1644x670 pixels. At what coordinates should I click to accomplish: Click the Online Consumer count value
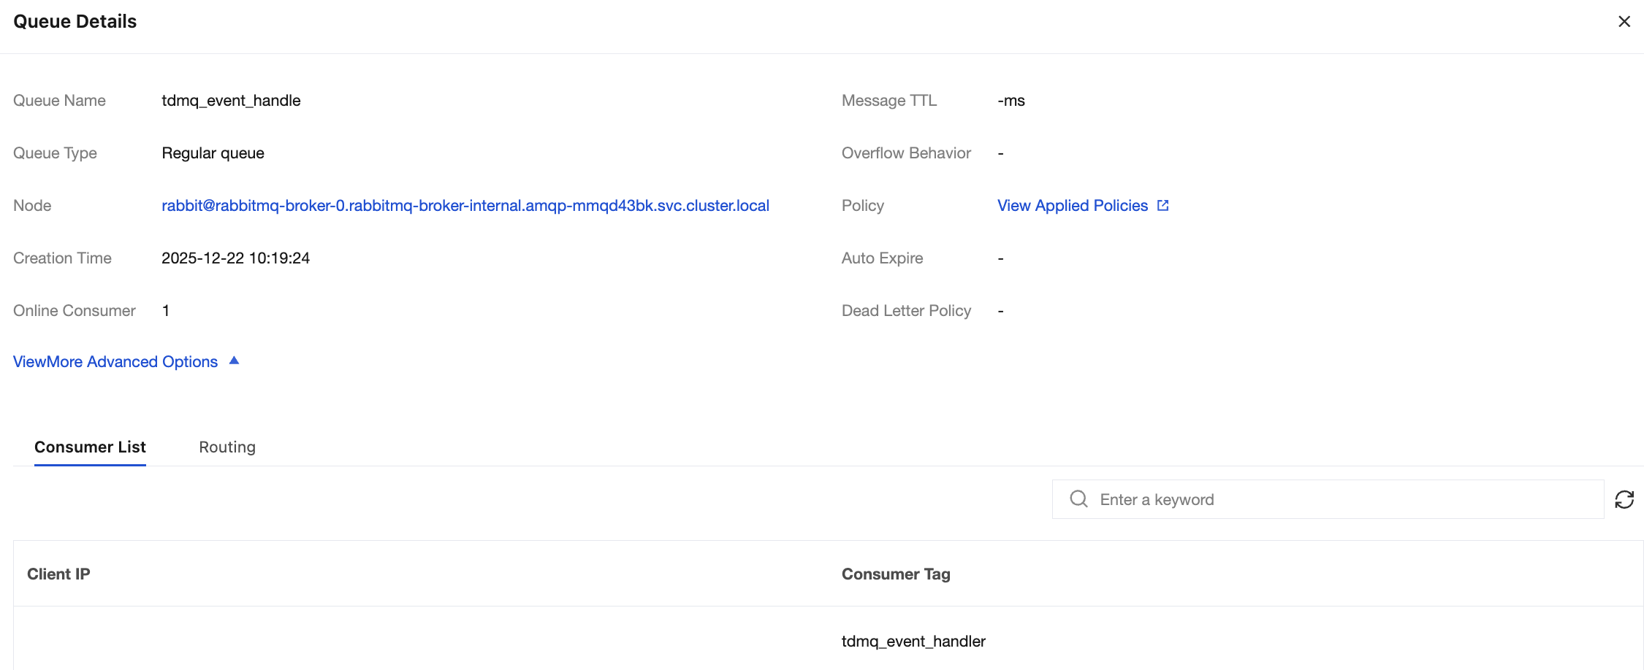[166, 311]
